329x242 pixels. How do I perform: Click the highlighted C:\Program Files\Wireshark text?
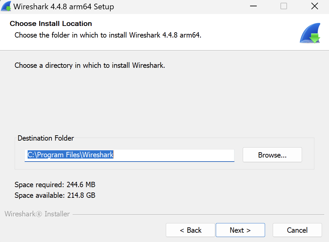click(71, 155)
